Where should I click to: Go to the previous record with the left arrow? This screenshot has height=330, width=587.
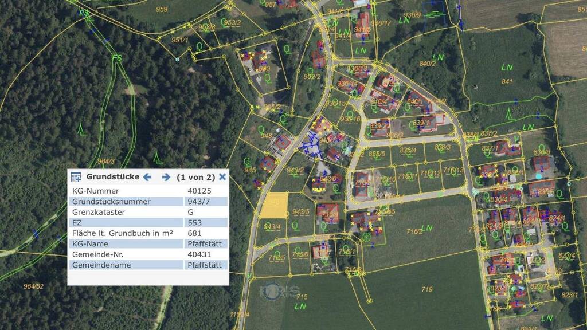(148, 177)
